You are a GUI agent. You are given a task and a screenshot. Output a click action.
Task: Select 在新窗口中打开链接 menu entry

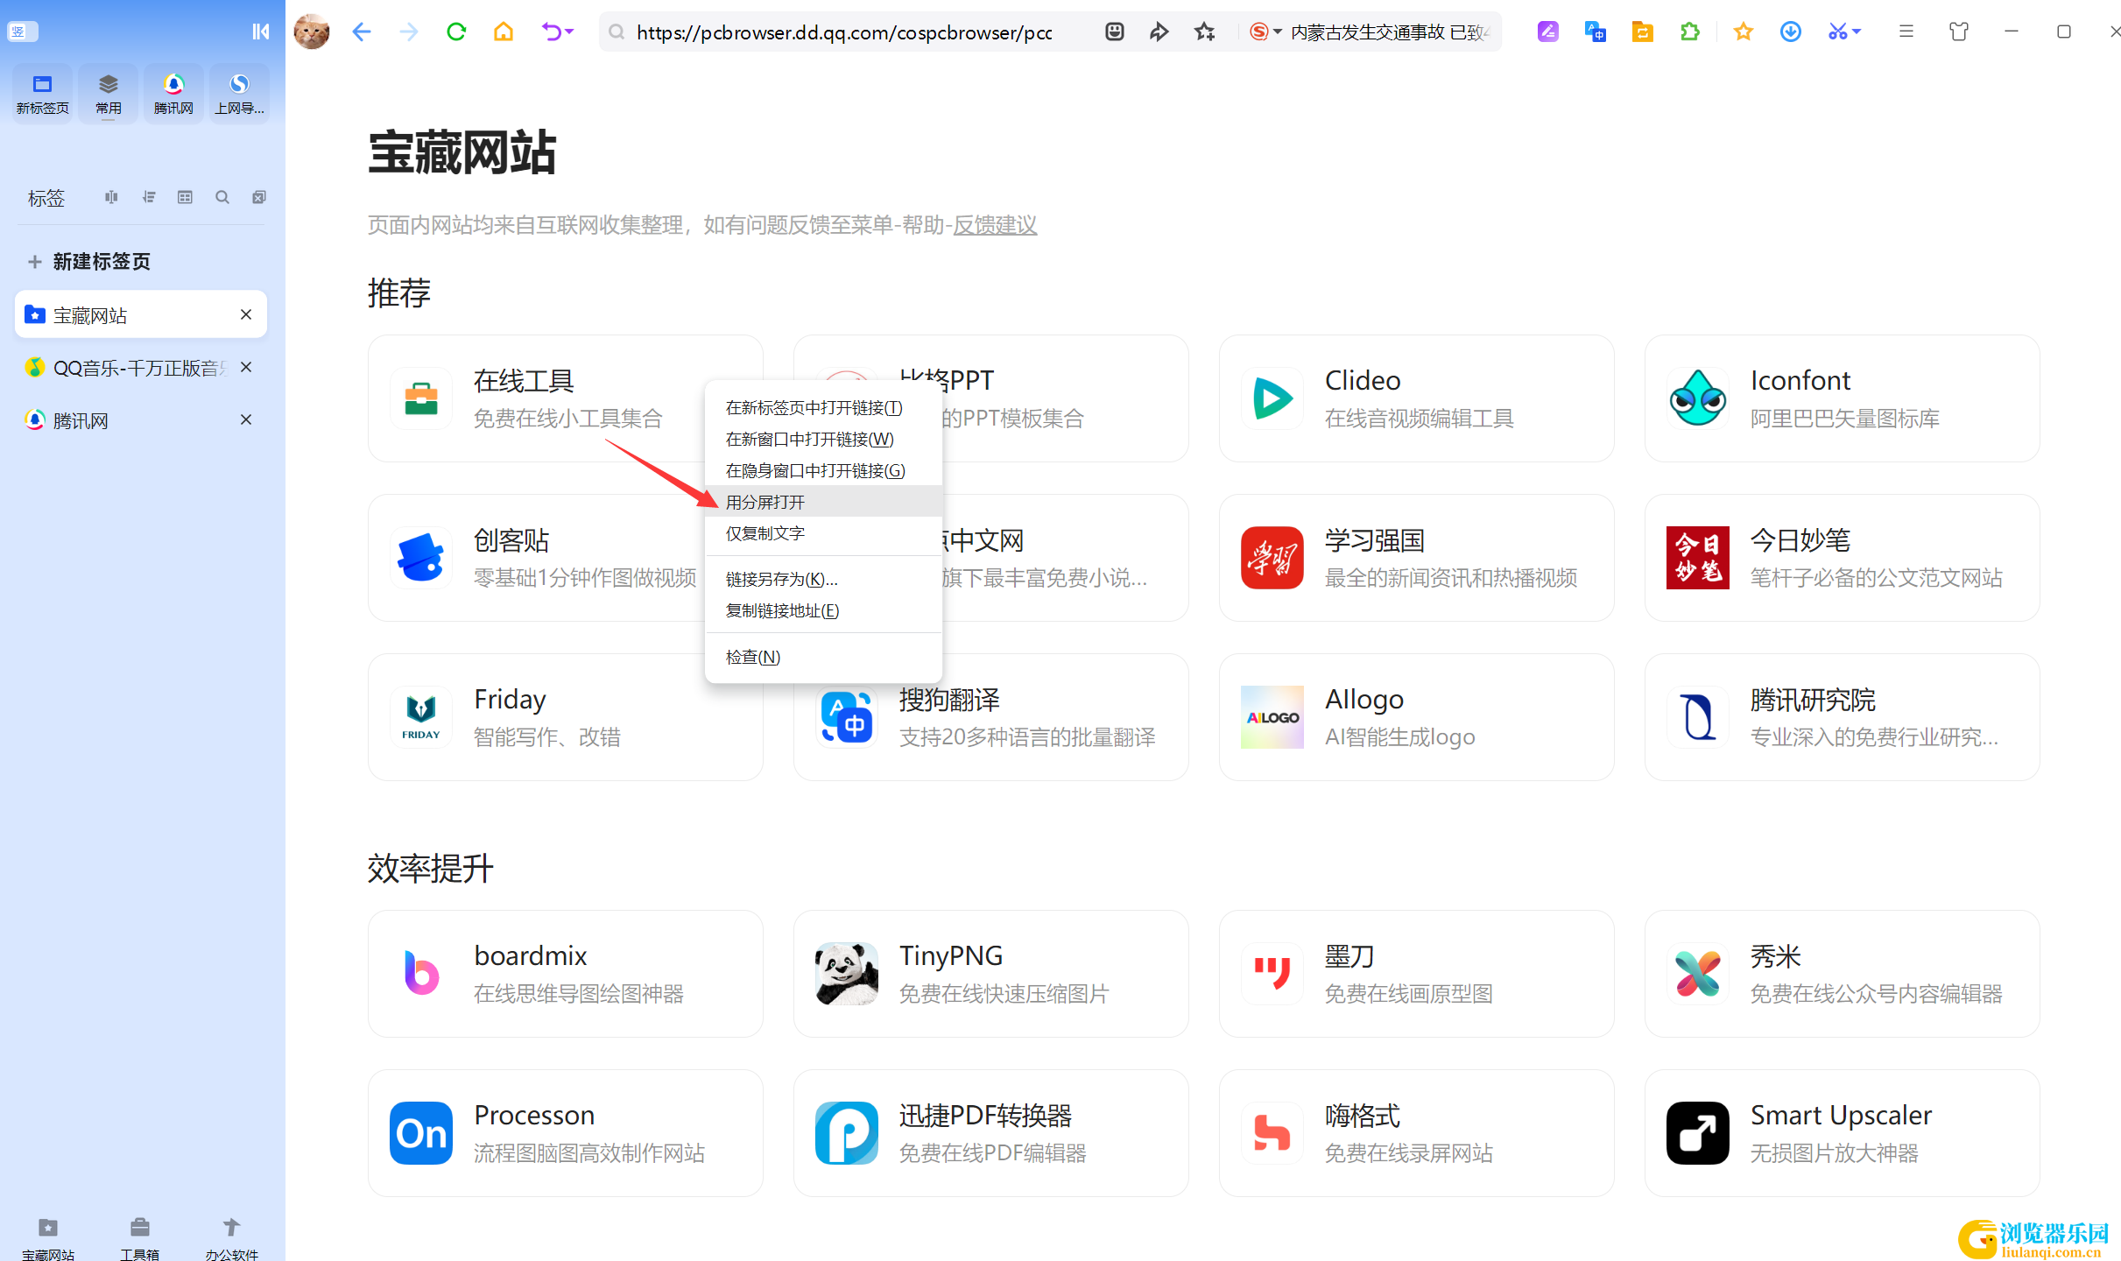pyautogui.click(x=823, y=439)
